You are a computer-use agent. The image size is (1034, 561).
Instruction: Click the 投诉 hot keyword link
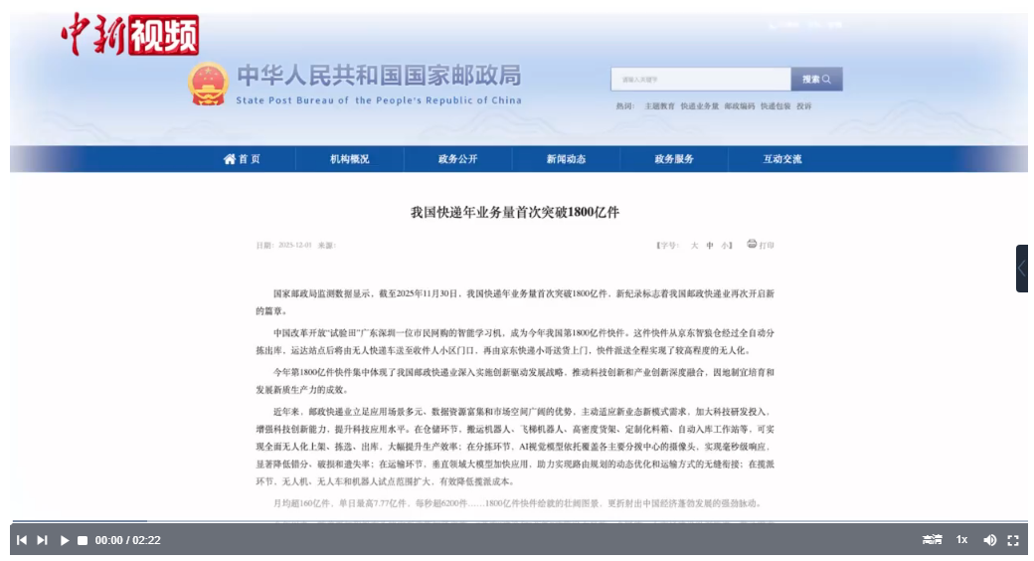click(804, 105)
